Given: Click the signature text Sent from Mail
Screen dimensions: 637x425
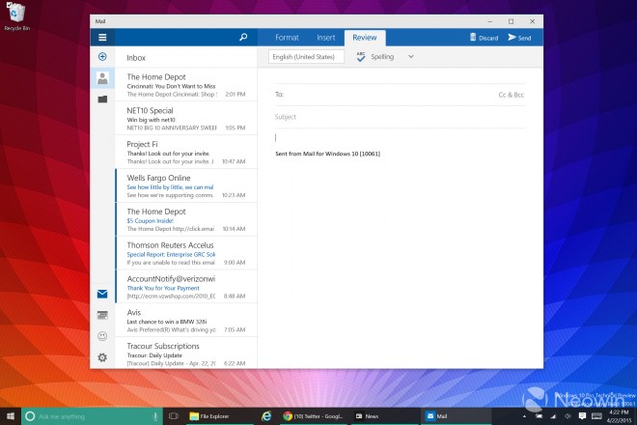Looking at the screenshot, I should tap(327, 154).
